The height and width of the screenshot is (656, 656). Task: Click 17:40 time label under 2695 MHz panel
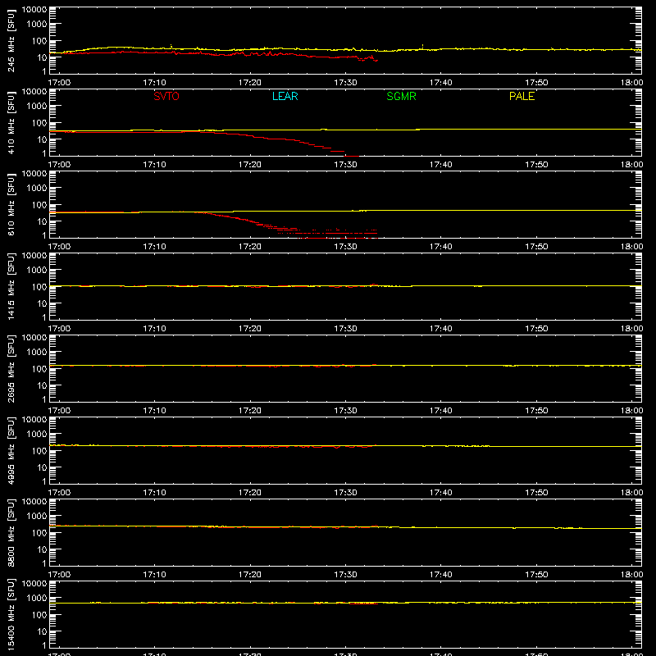(441, 411)
